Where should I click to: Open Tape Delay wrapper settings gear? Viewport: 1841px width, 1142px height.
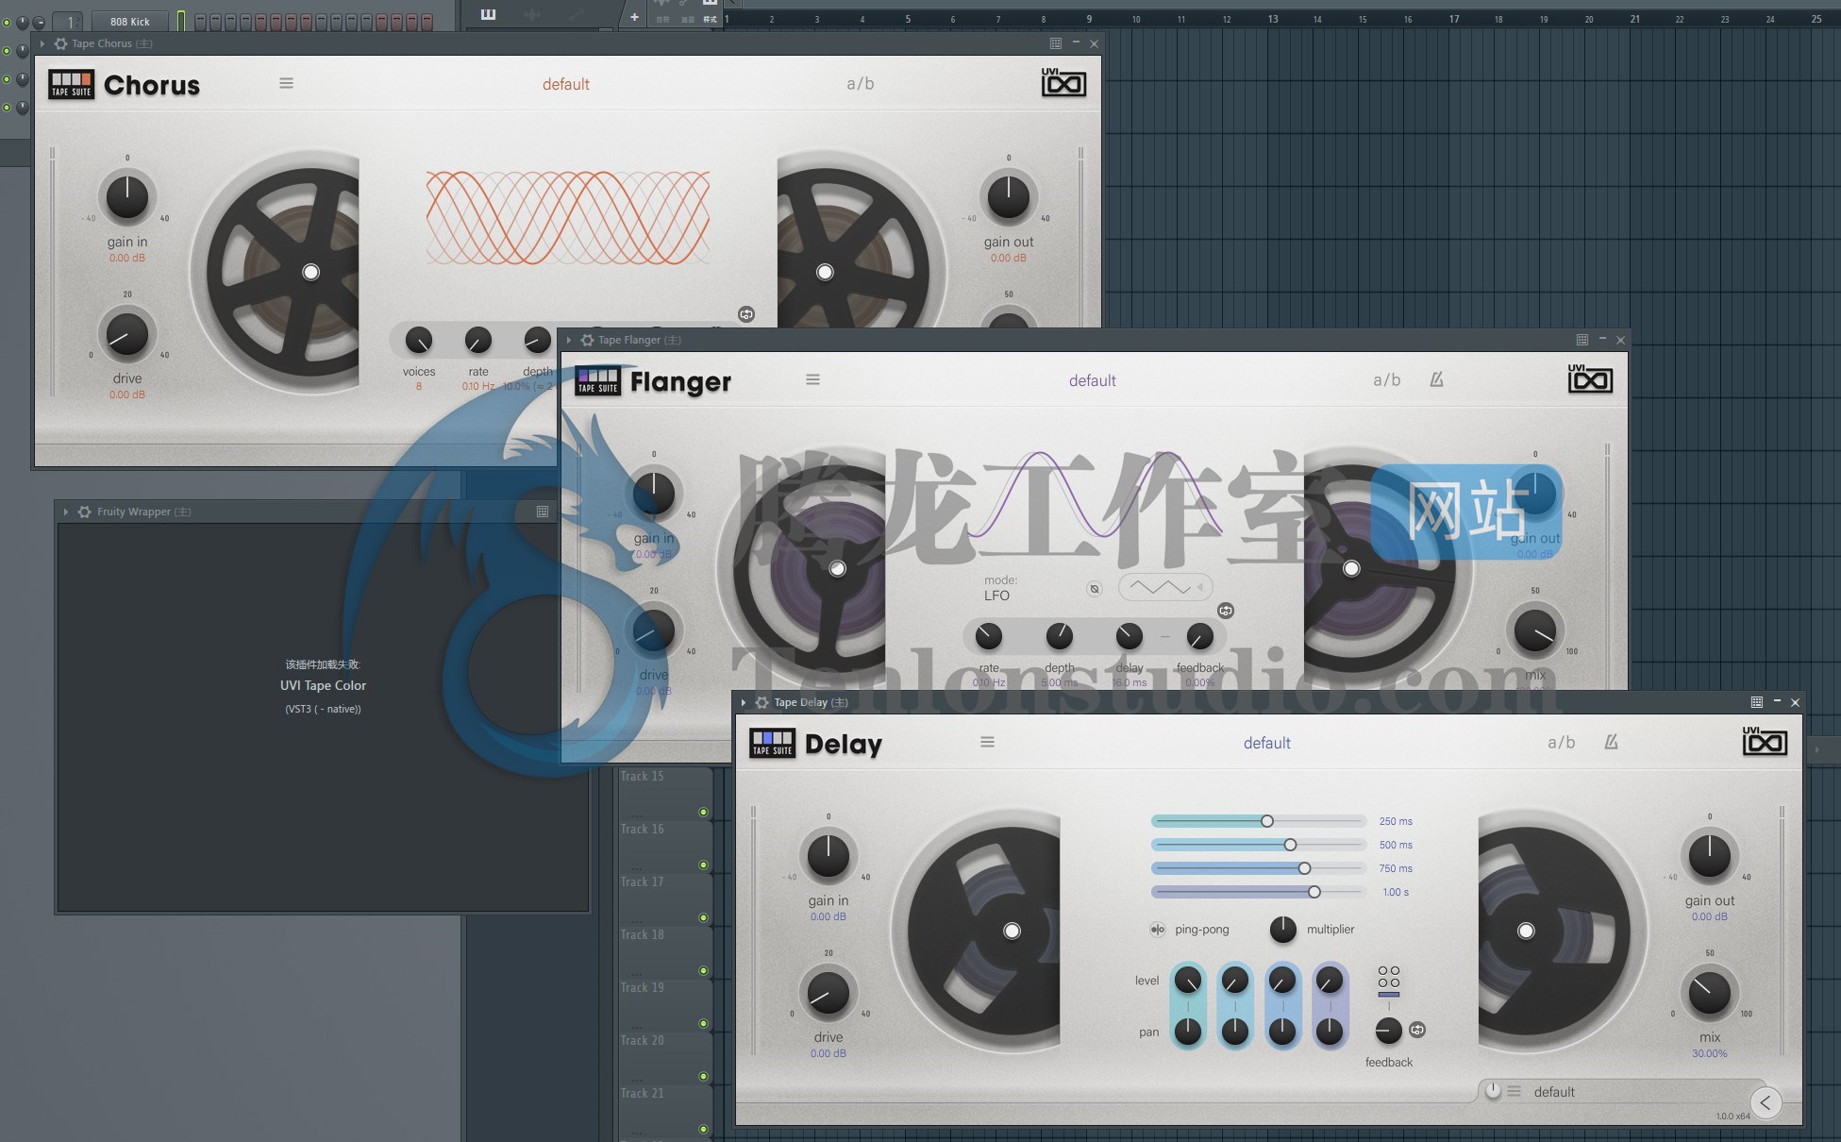coord(762,702)
